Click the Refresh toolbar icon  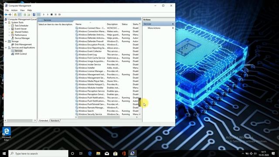[25, 14]
